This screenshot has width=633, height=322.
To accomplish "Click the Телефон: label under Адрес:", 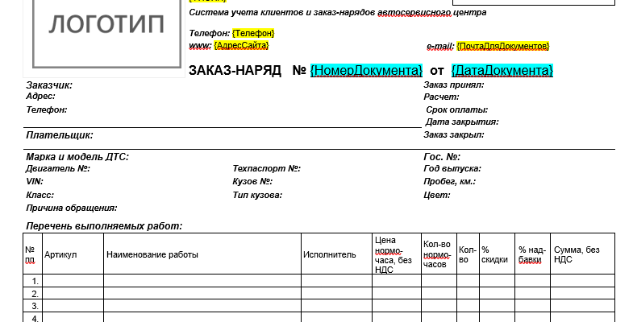I will pyautogui.click(x=47, y=109).
